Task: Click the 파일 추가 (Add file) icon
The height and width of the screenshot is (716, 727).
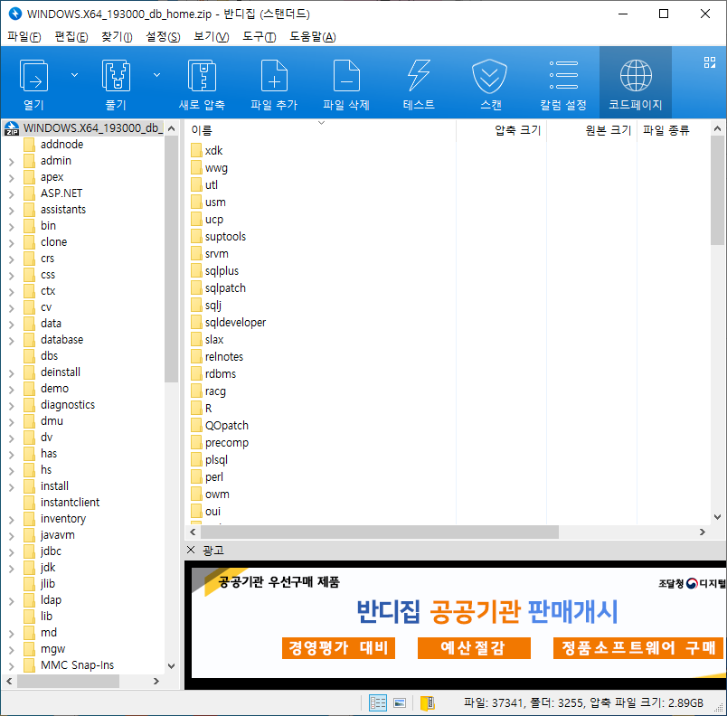Action: tap(274, 76)
